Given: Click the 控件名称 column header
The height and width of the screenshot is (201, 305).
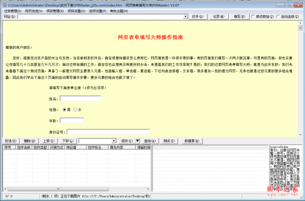Looking at the screenshot, I should 24,147.
